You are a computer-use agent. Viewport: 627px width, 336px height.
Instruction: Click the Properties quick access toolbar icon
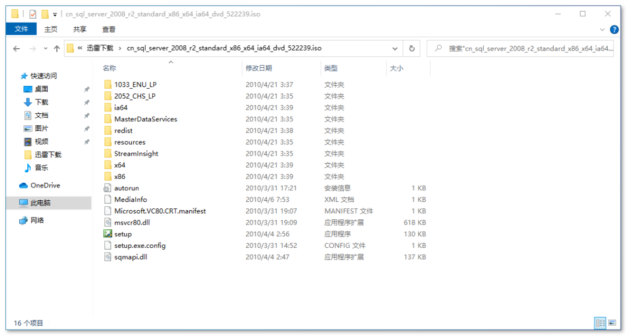pos(33,14)
